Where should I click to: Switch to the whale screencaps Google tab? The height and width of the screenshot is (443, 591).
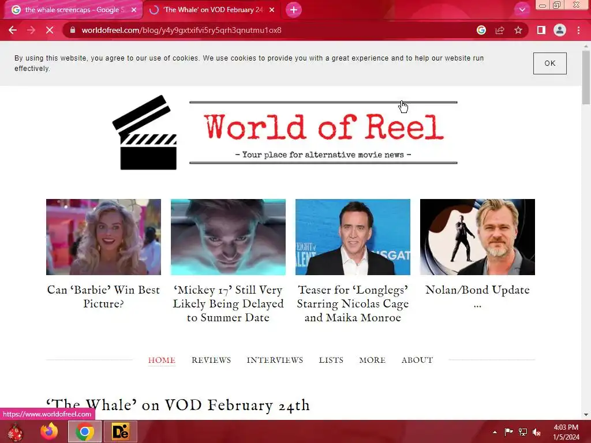(x=73, y=10)
